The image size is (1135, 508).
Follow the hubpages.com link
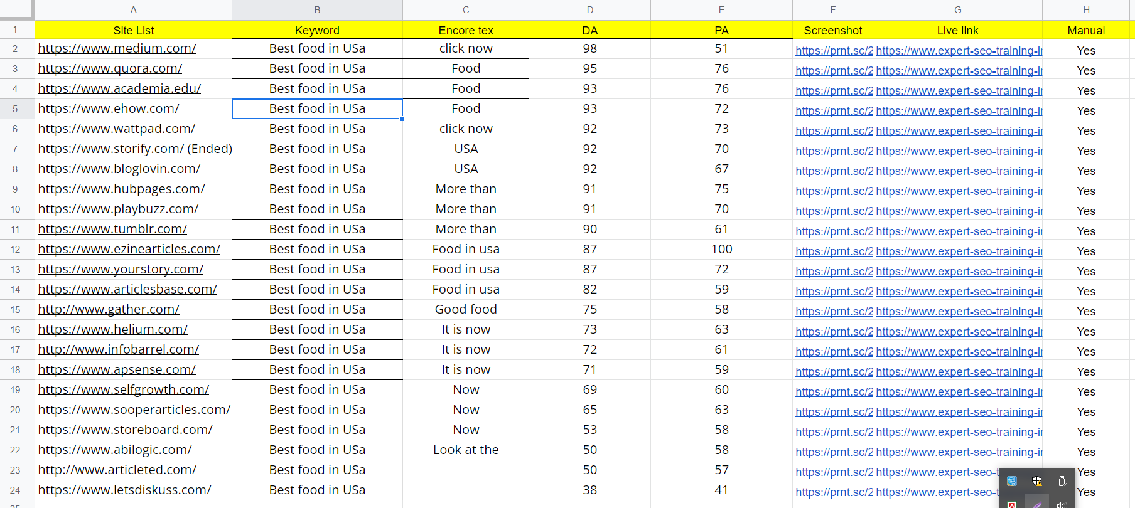[121, 189]
